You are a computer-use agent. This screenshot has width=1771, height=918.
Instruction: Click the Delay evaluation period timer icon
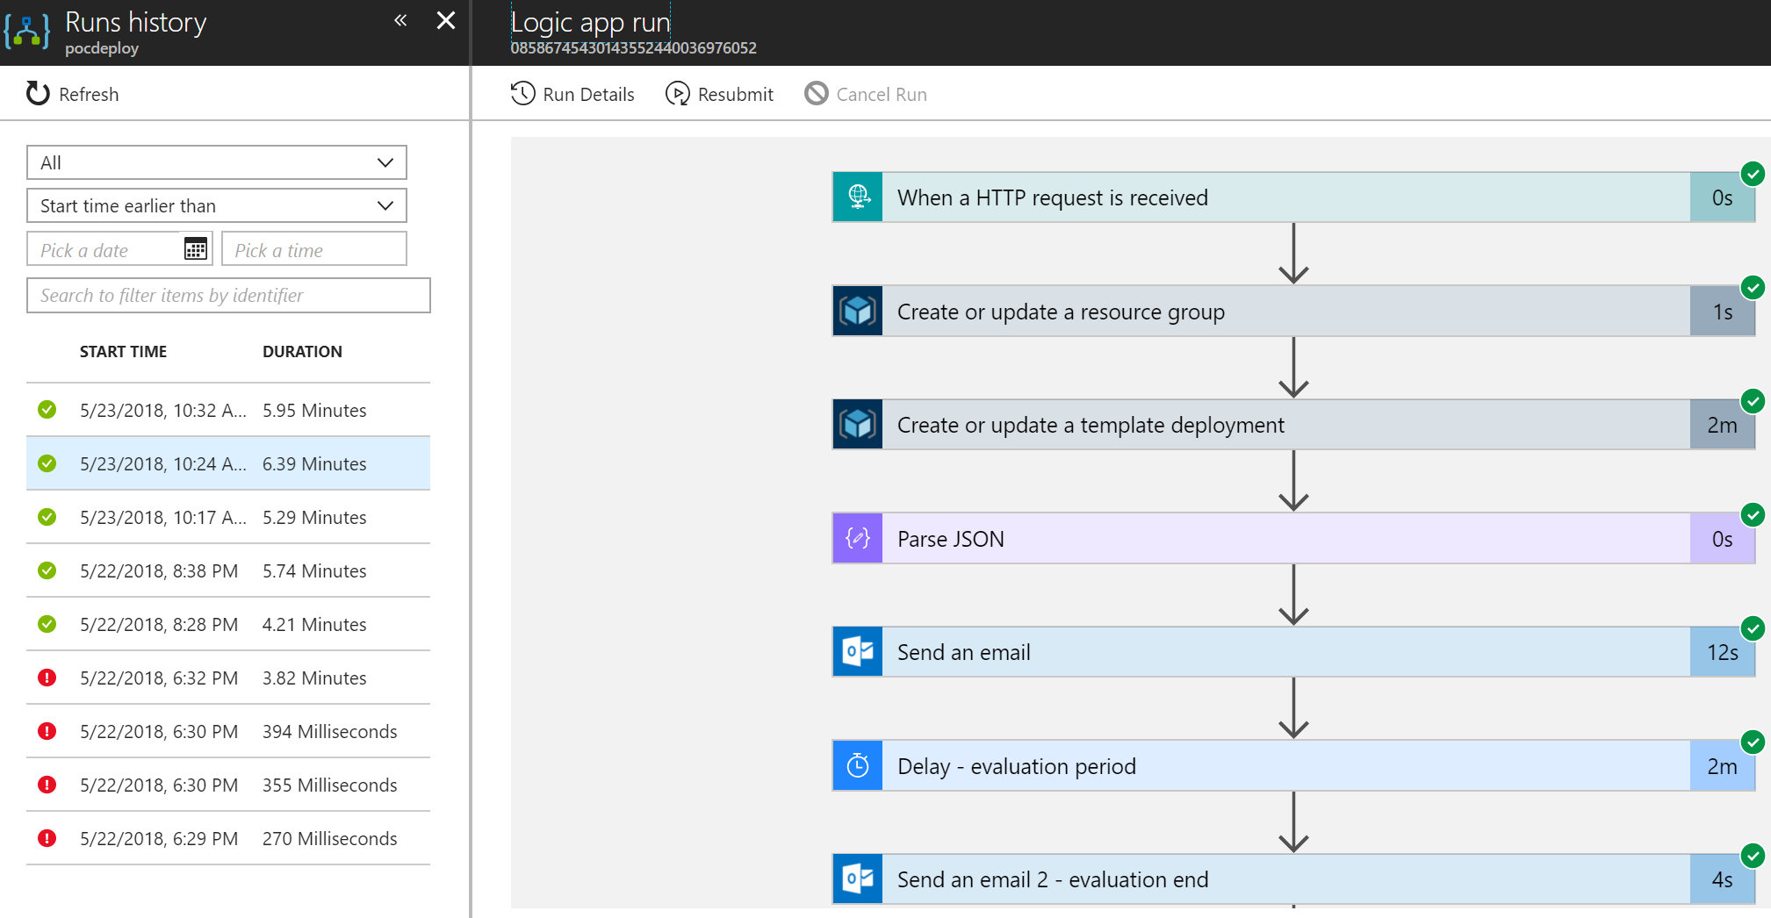[x=858, y=766]
